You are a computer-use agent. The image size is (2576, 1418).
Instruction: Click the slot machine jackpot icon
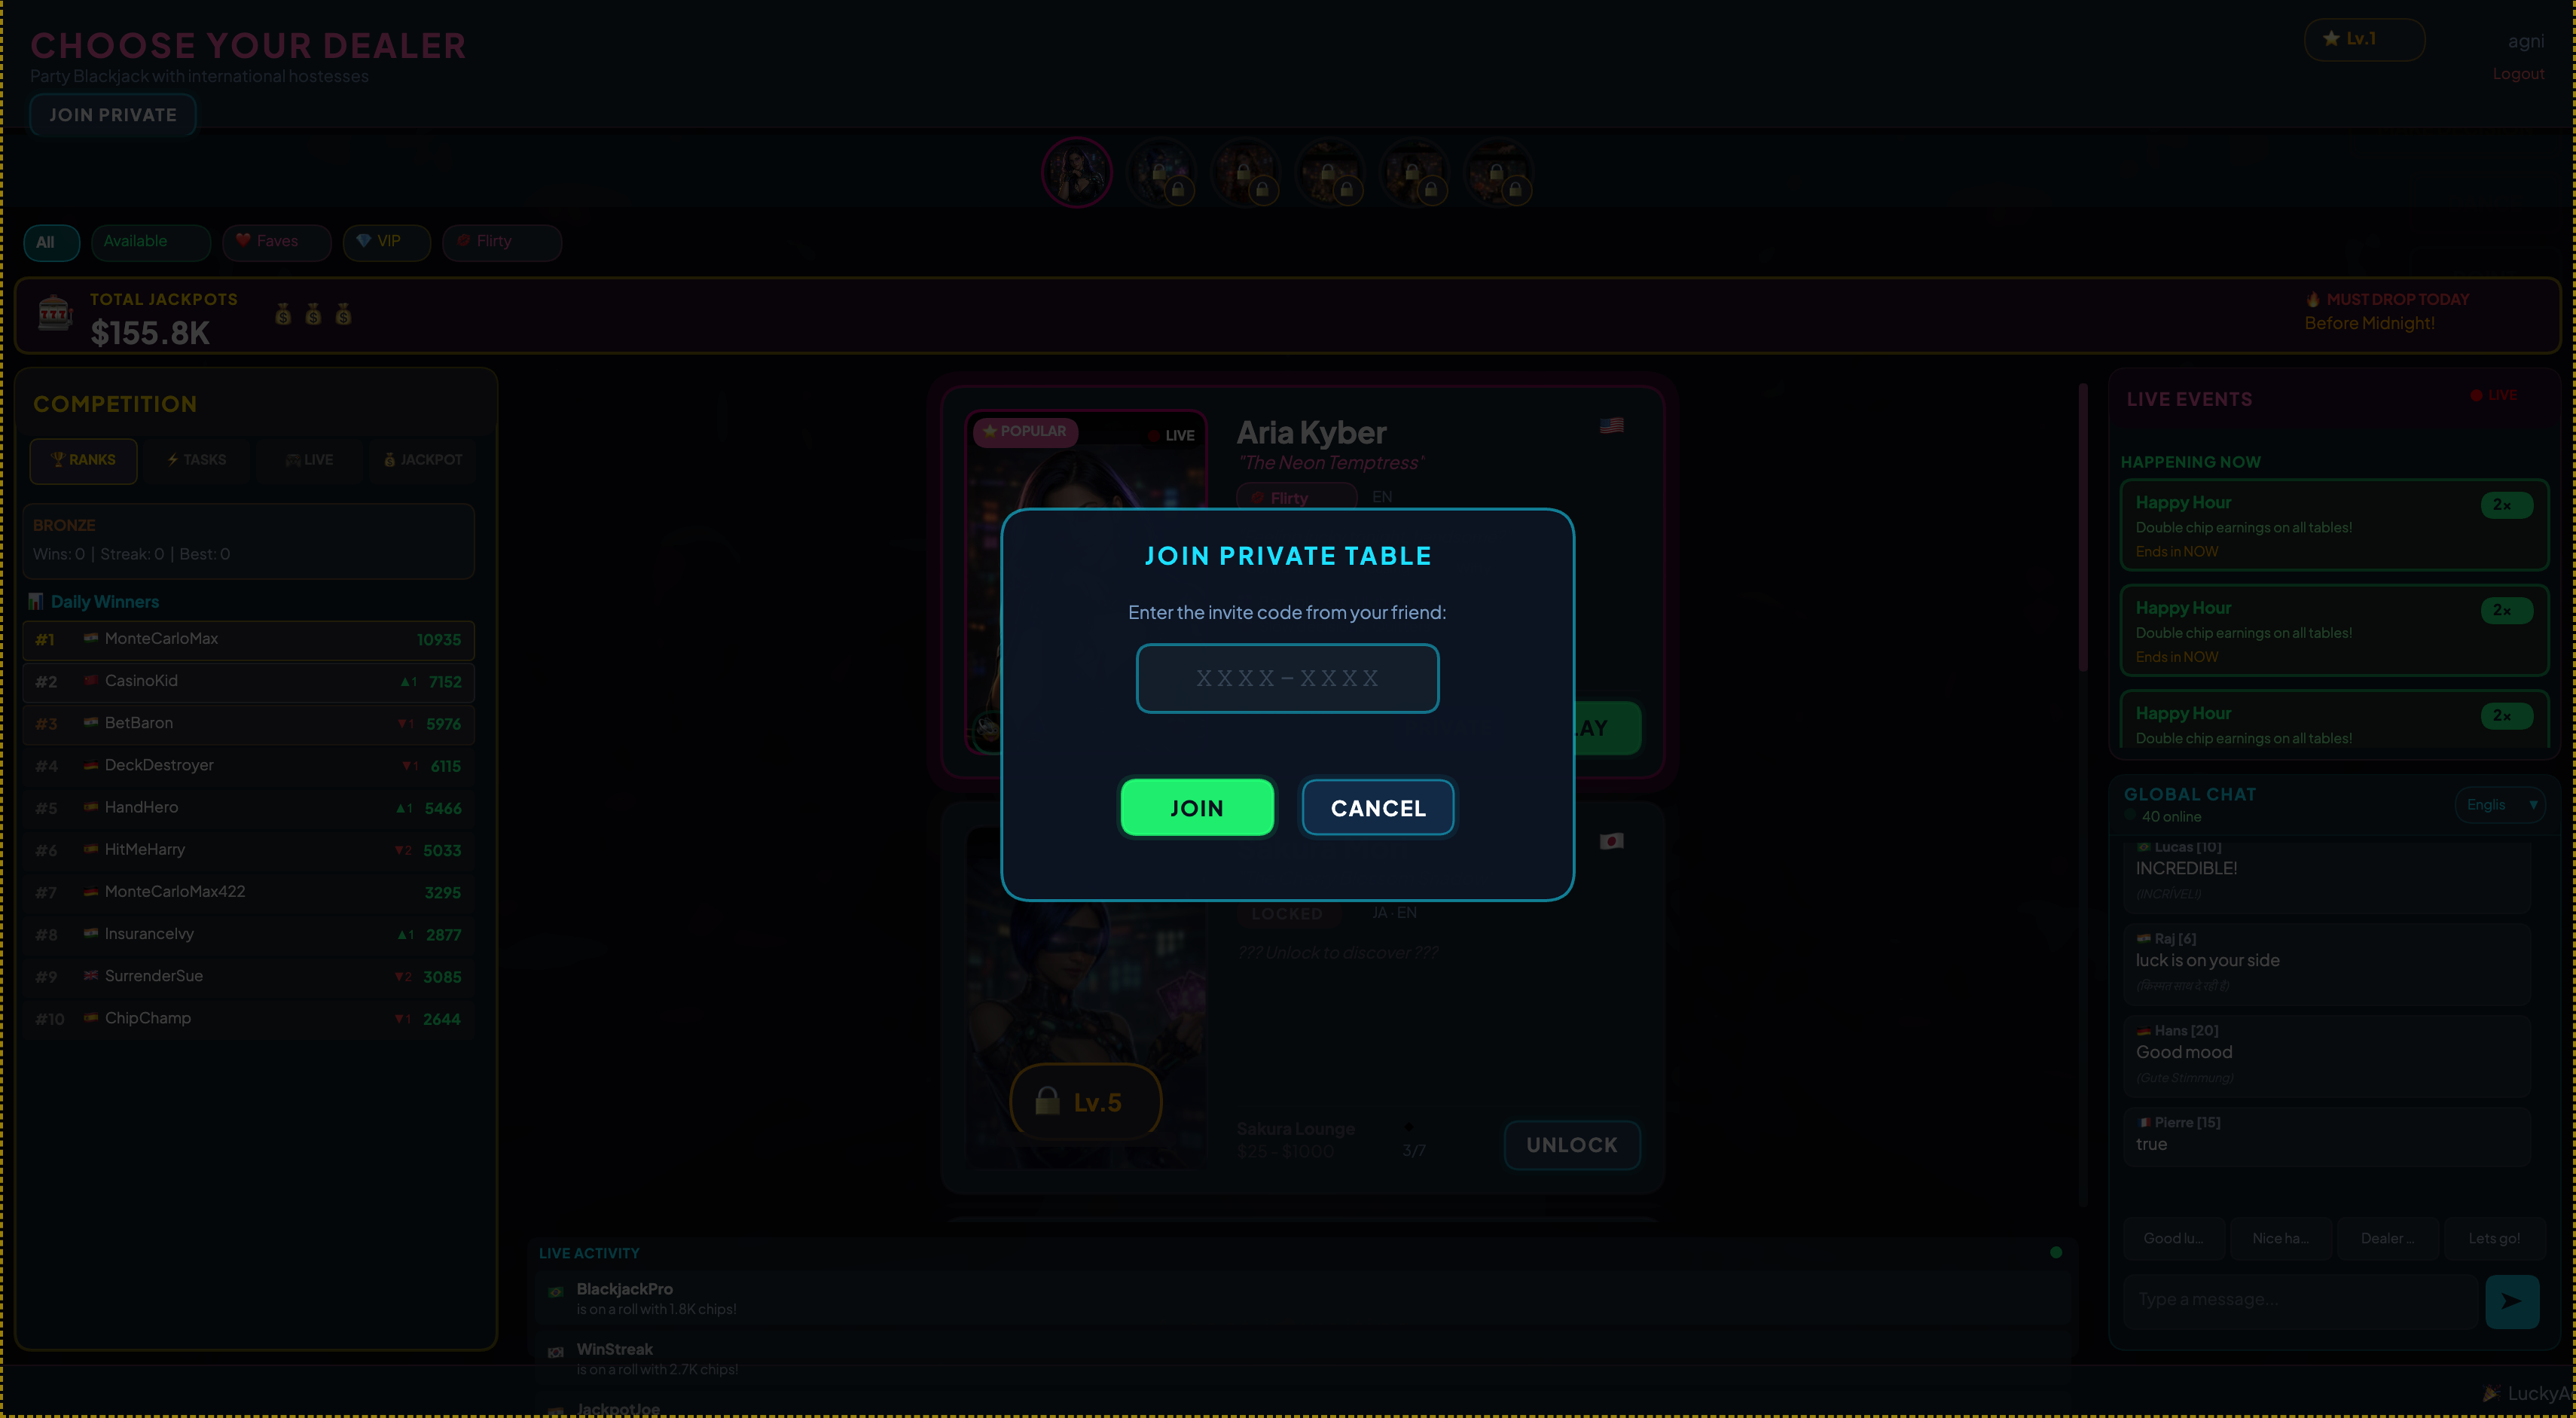click(55, 314)
